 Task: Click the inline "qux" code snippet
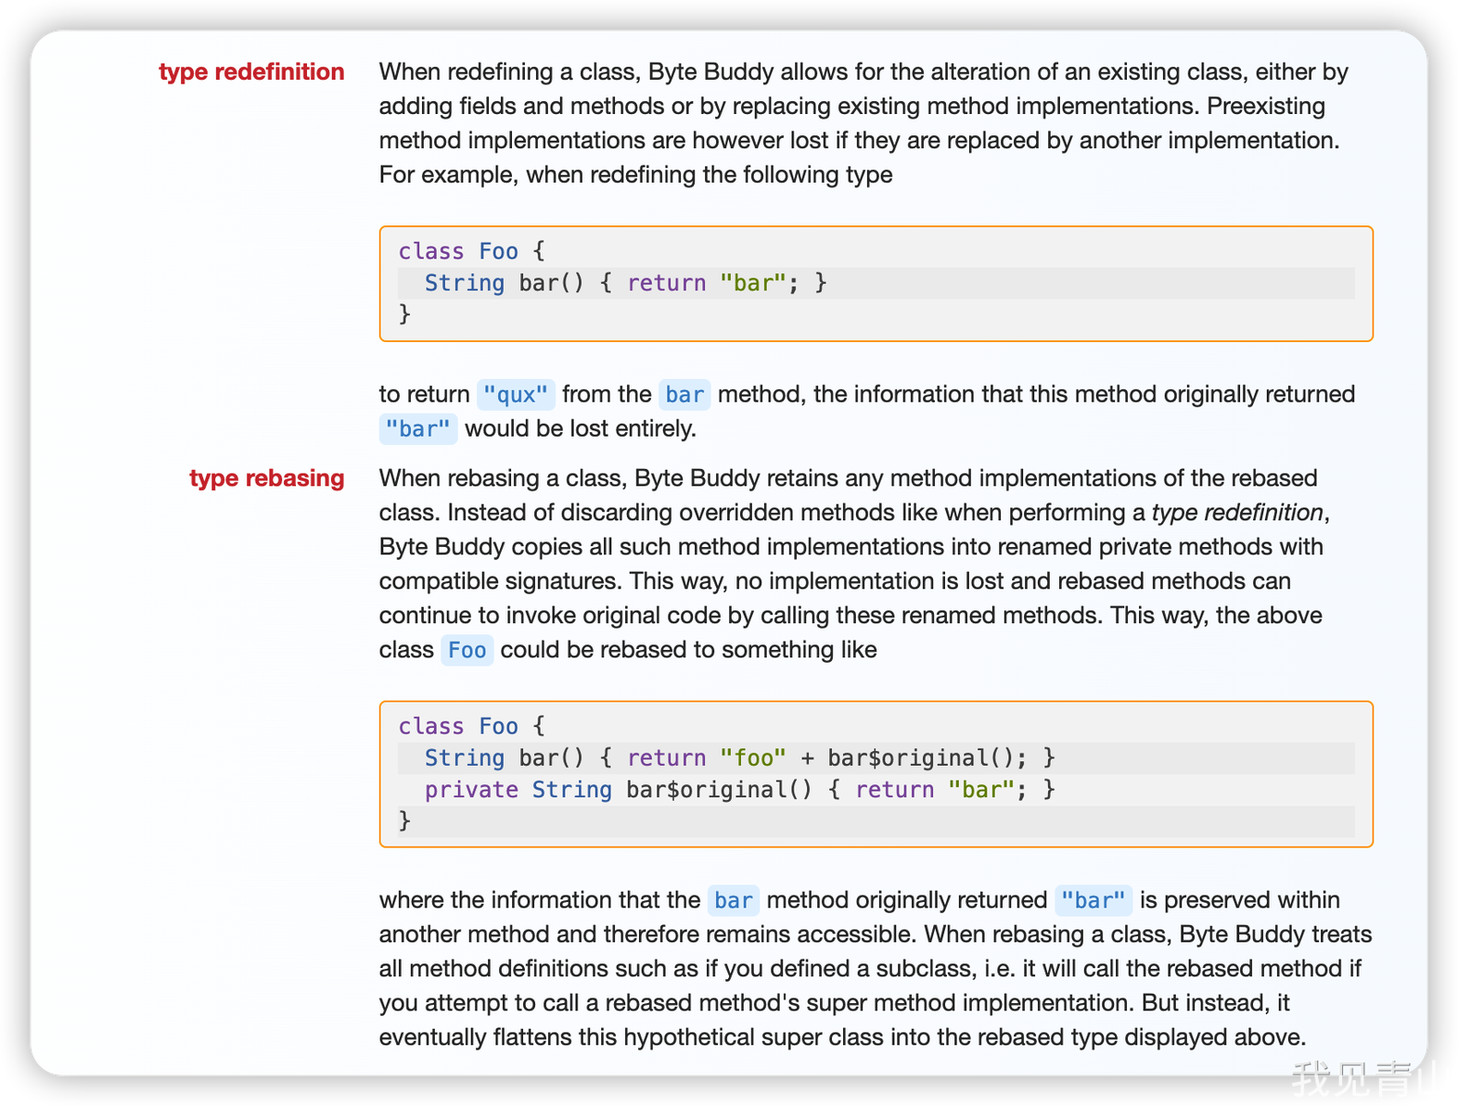coord(516,395)
